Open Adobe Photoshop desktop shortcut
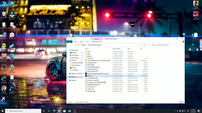 click(x=12, y=89)
